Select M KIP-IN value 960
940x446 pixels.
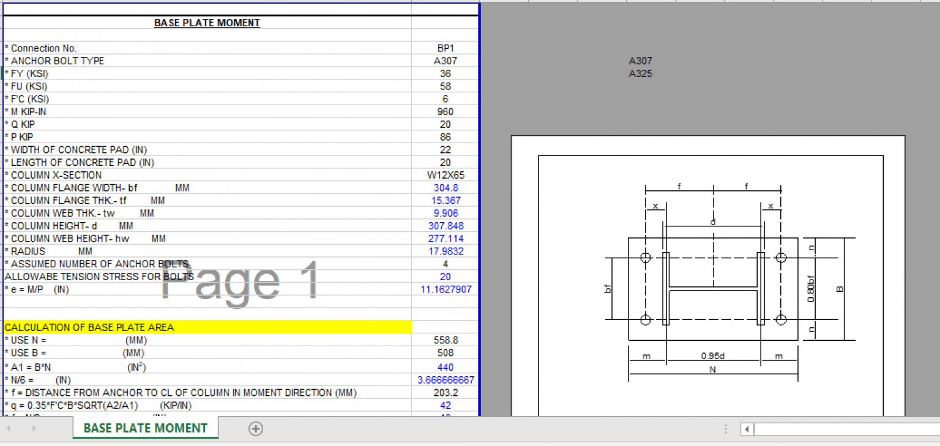446,112
